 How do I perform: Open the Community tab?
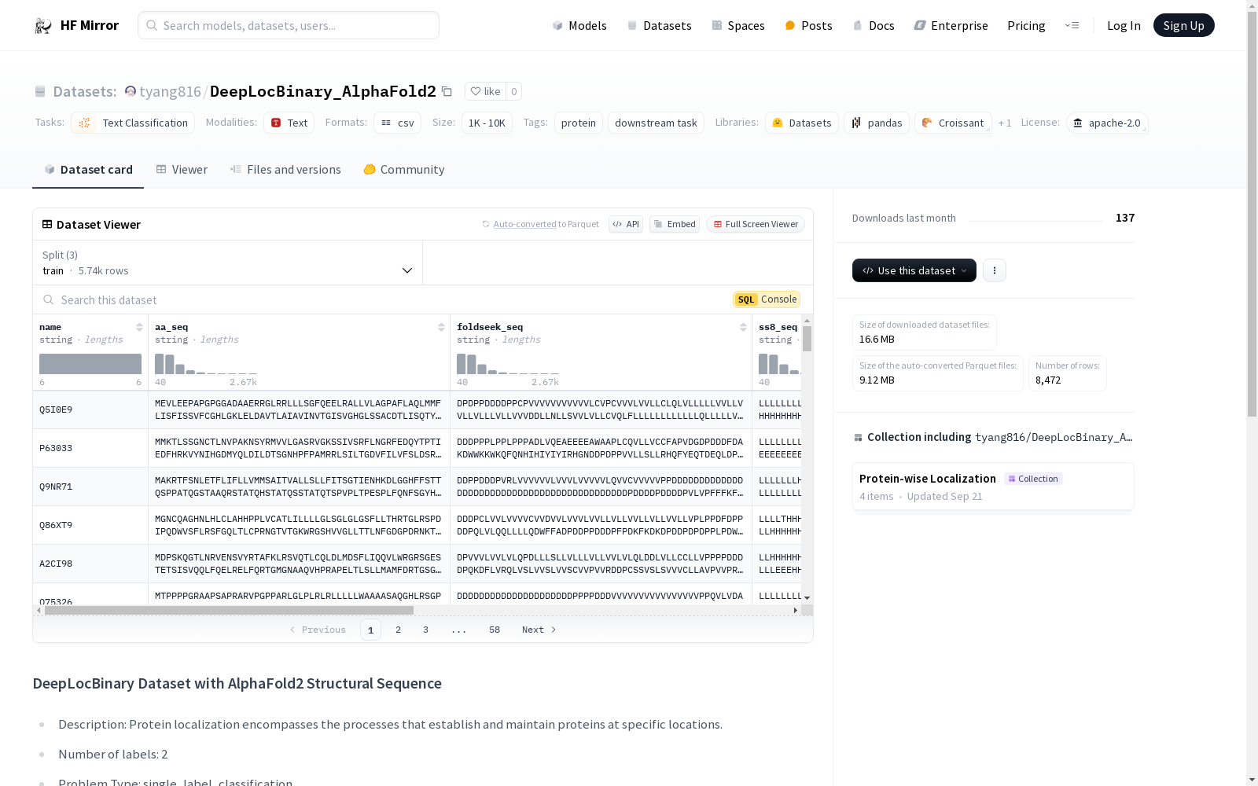point(404,170)
